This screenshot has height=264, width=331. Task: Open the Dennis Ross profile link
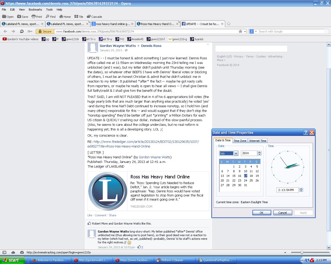click(x=151, y=46)
